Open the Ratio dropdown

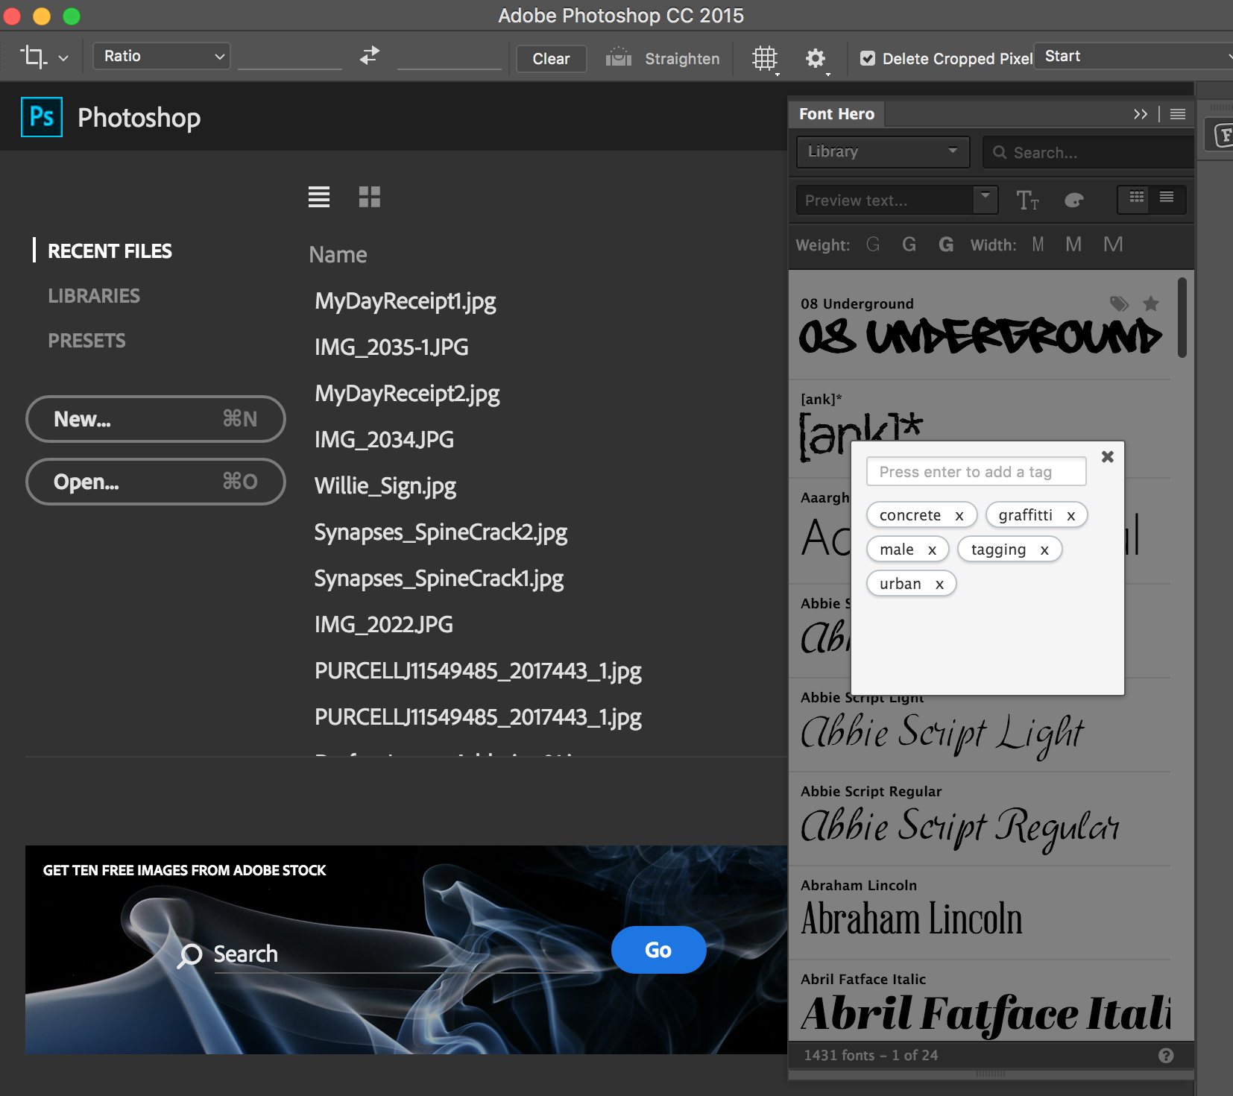pyautogui.click(x=162, y=56)
